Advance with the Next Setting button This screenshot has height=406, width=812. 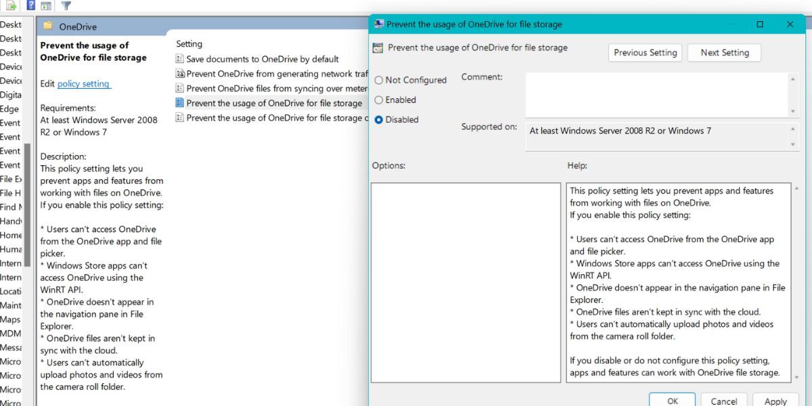click(x=724, y=52)
